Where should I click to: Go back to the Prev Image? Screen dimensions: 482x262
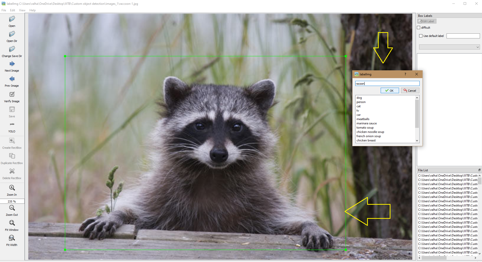[x=12, y=81]
